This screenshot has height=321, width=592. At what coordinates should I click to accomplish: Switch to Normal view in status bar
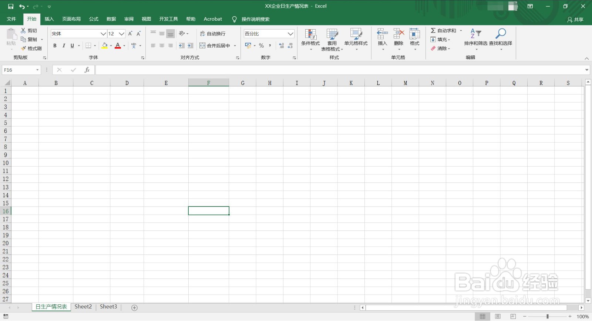pos(482,317)
